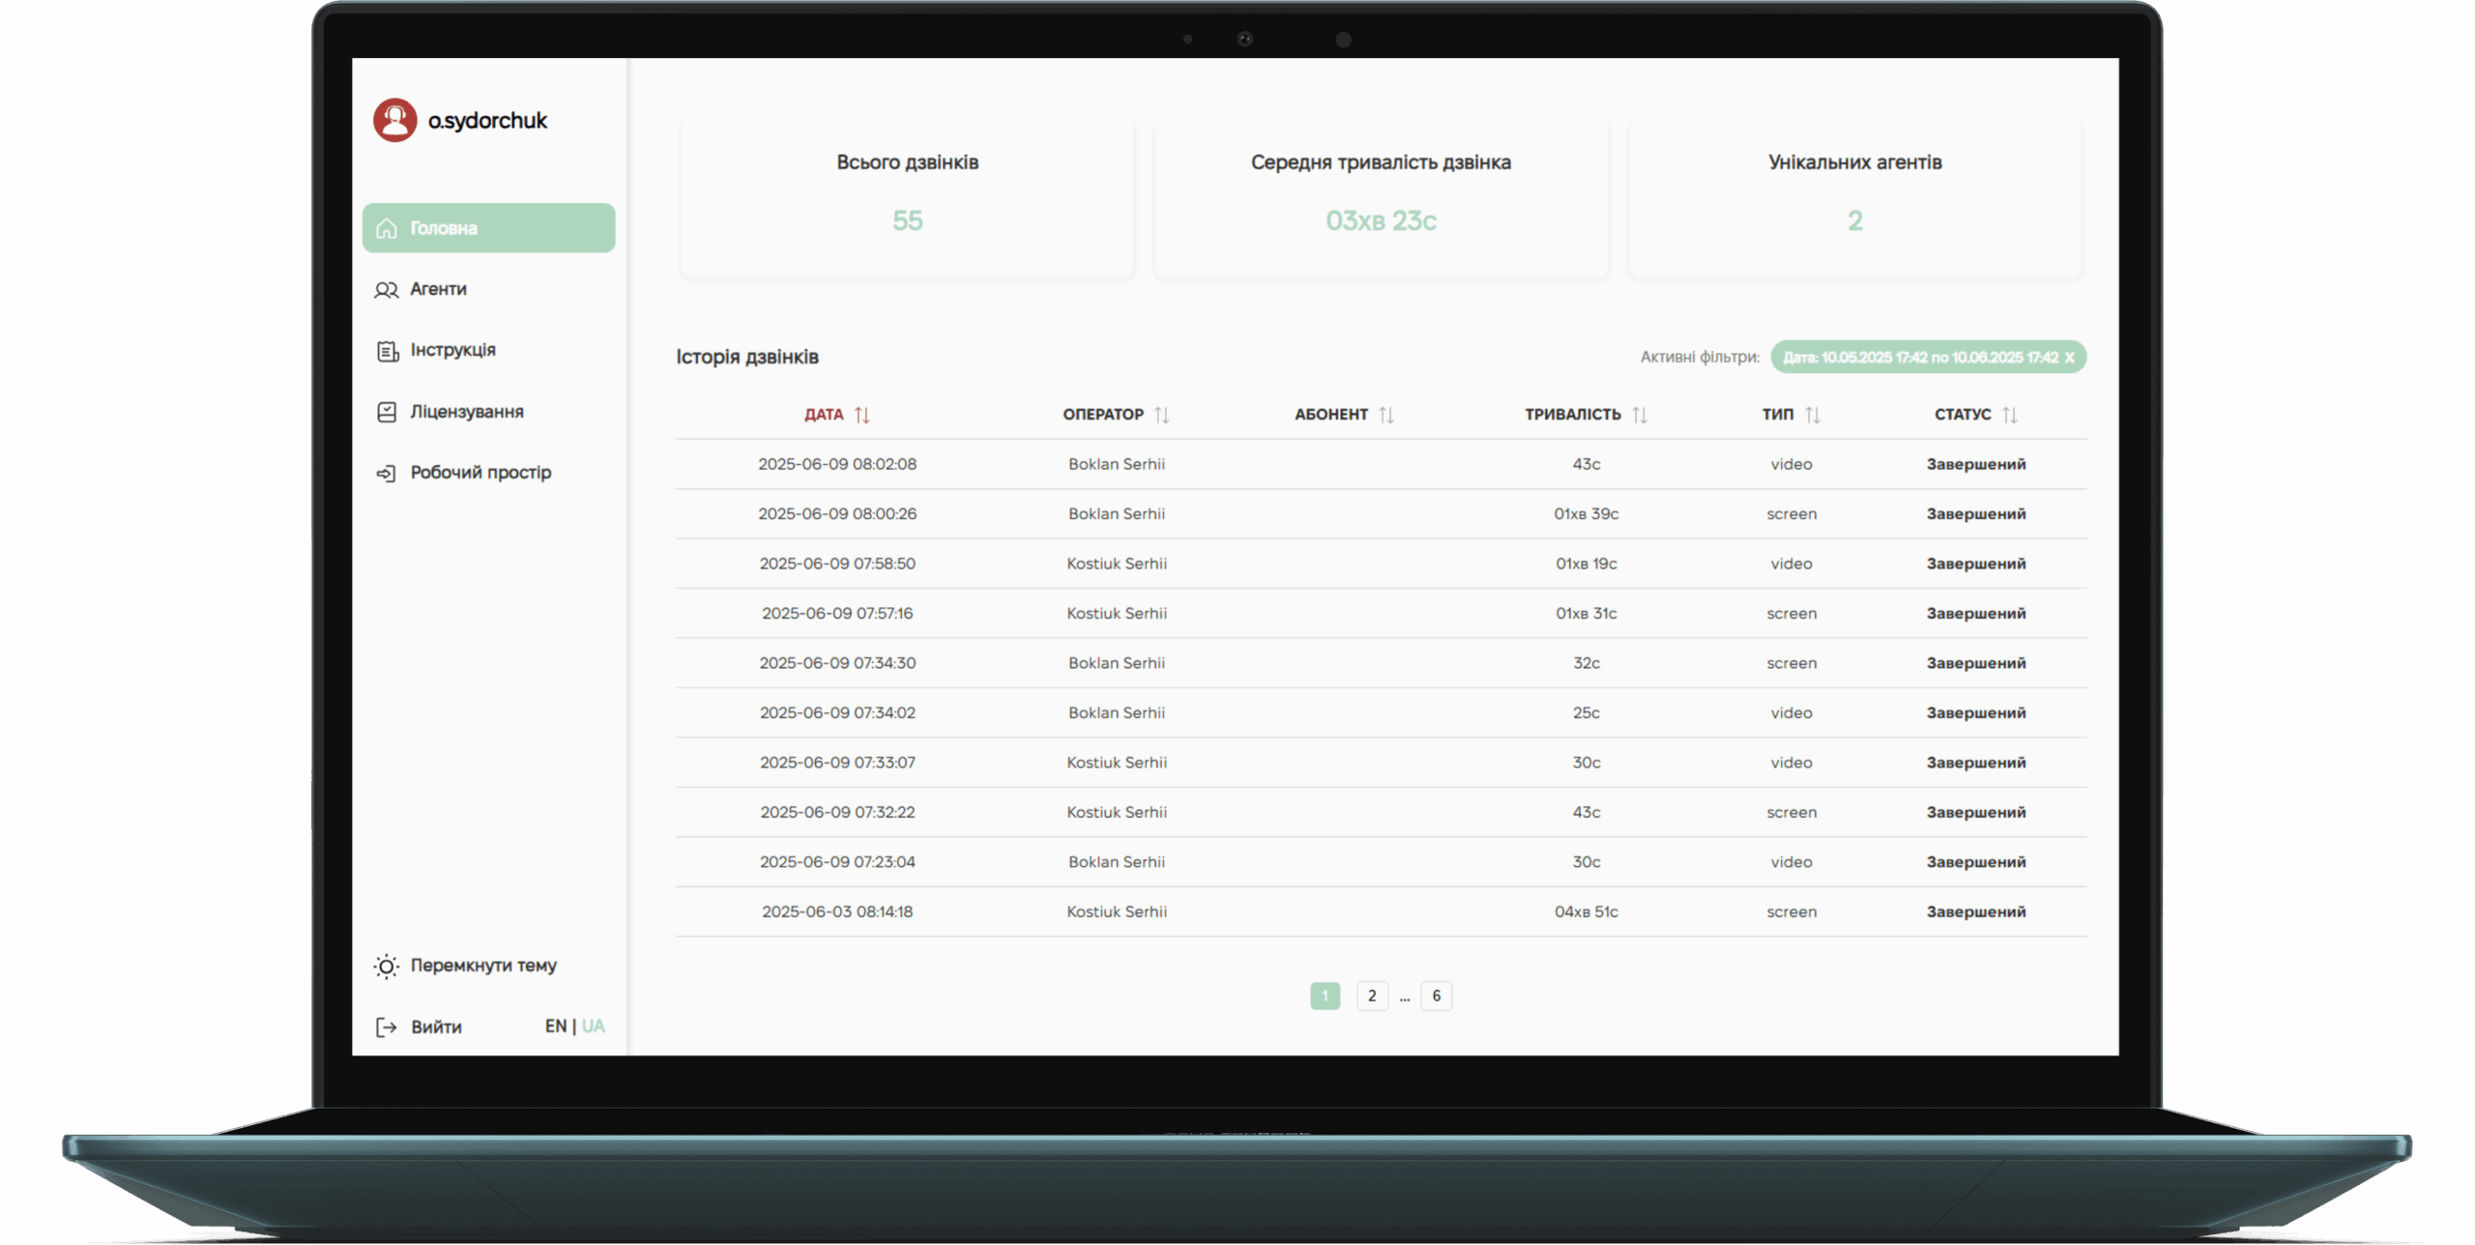Toggle theme using the sun icon
The width and height of the screenshot is (2475, 1245).
386,966
